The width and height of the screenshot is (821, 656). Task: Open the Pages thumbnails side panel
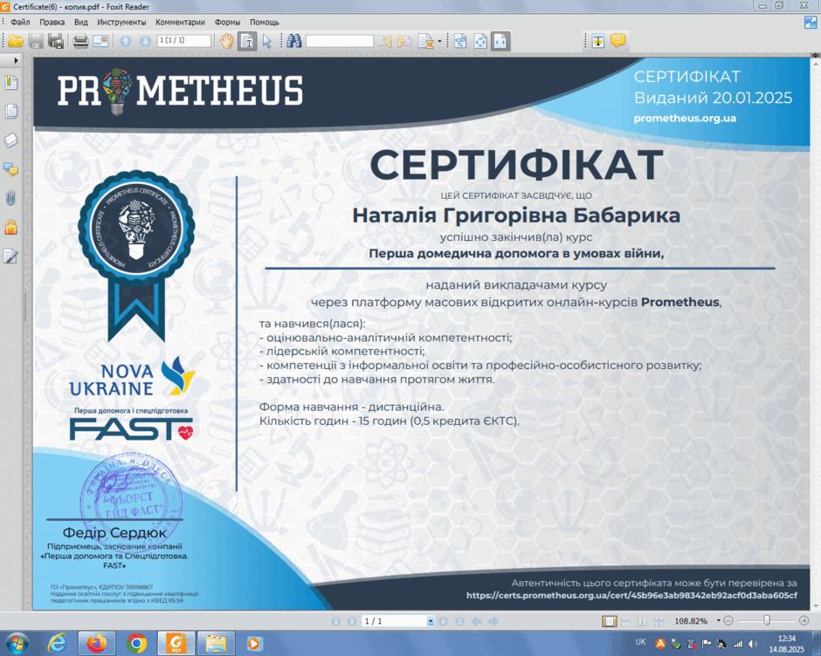click(11, 111)
